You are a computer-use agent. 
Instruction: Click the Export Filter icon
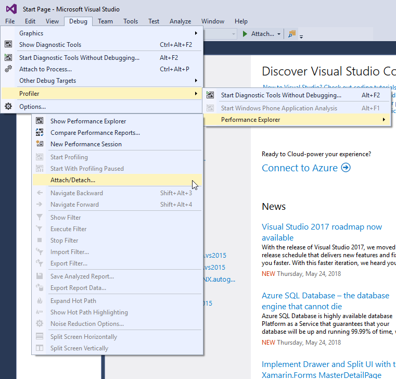click(40, 263)
